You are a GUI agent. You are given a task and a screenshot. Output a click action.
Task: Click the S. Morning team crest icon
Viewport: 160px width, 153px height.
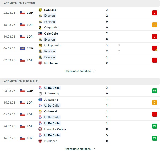point(40,93)
